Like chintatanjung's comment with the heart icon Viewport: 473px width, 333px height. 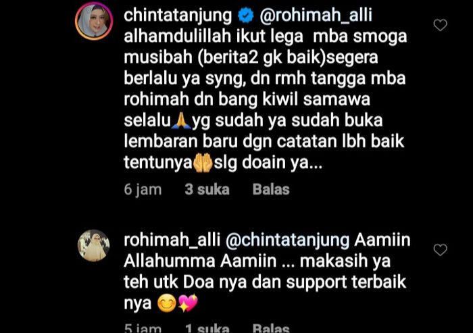click(x=440, y=25)
